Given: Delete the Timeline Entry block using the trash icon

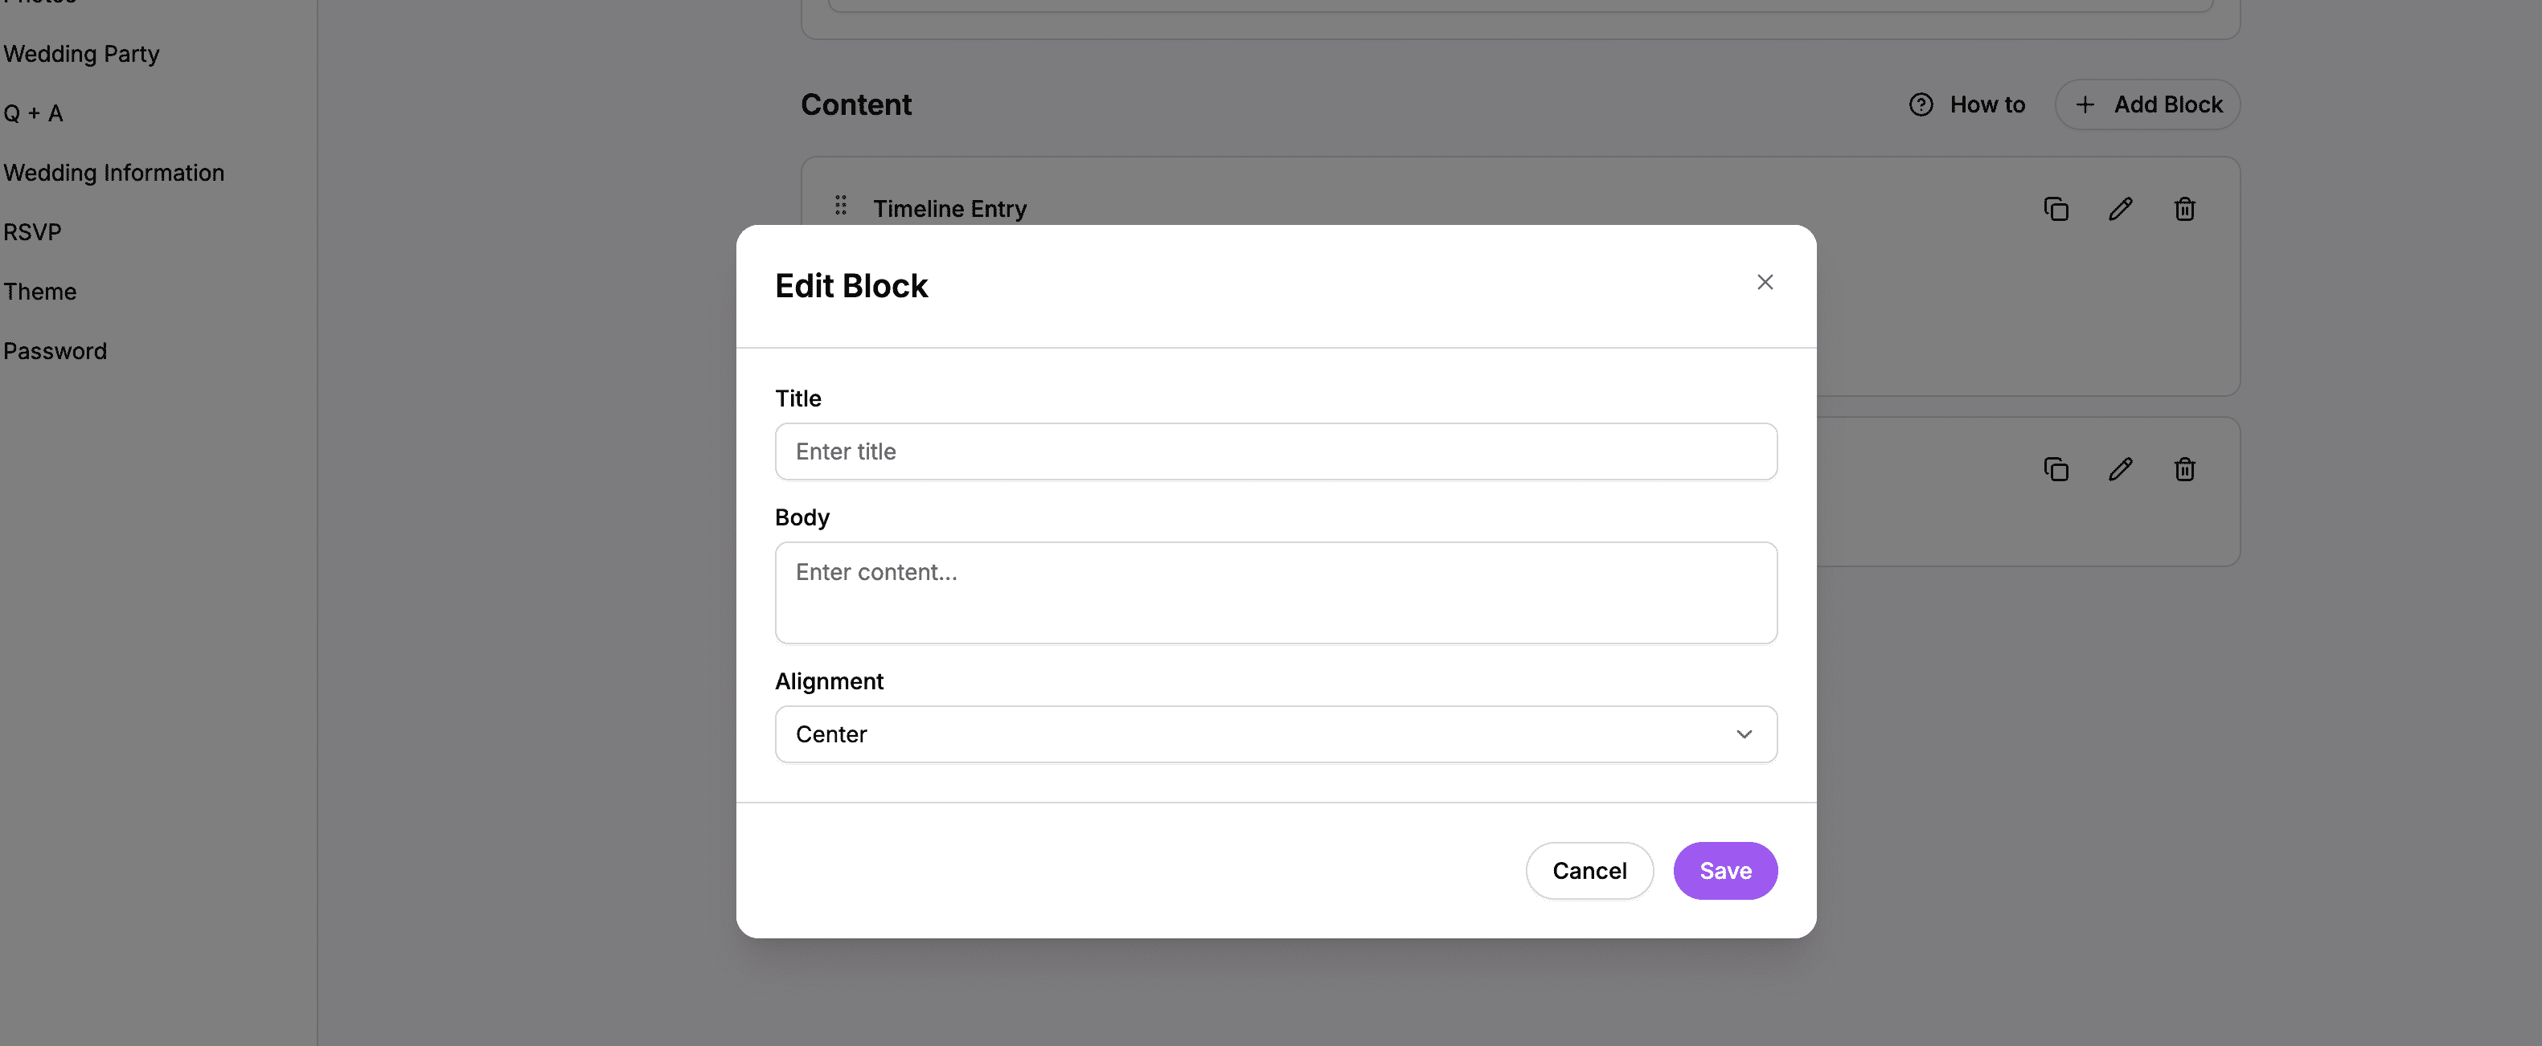Looking at the screenshot, I should [x=2185, y=208].
